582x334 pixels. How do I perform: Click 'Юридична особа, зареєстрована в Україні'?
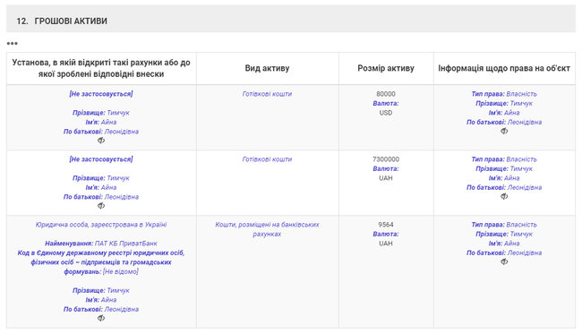click(x=101, y=225)
